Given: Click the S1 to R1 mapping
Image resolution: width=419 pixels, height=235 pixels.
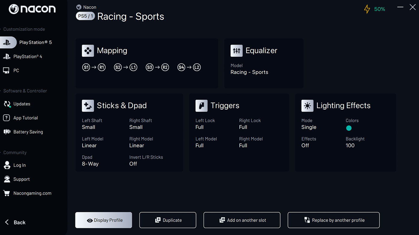Looking at the screenshot, I should click(94, 67).
